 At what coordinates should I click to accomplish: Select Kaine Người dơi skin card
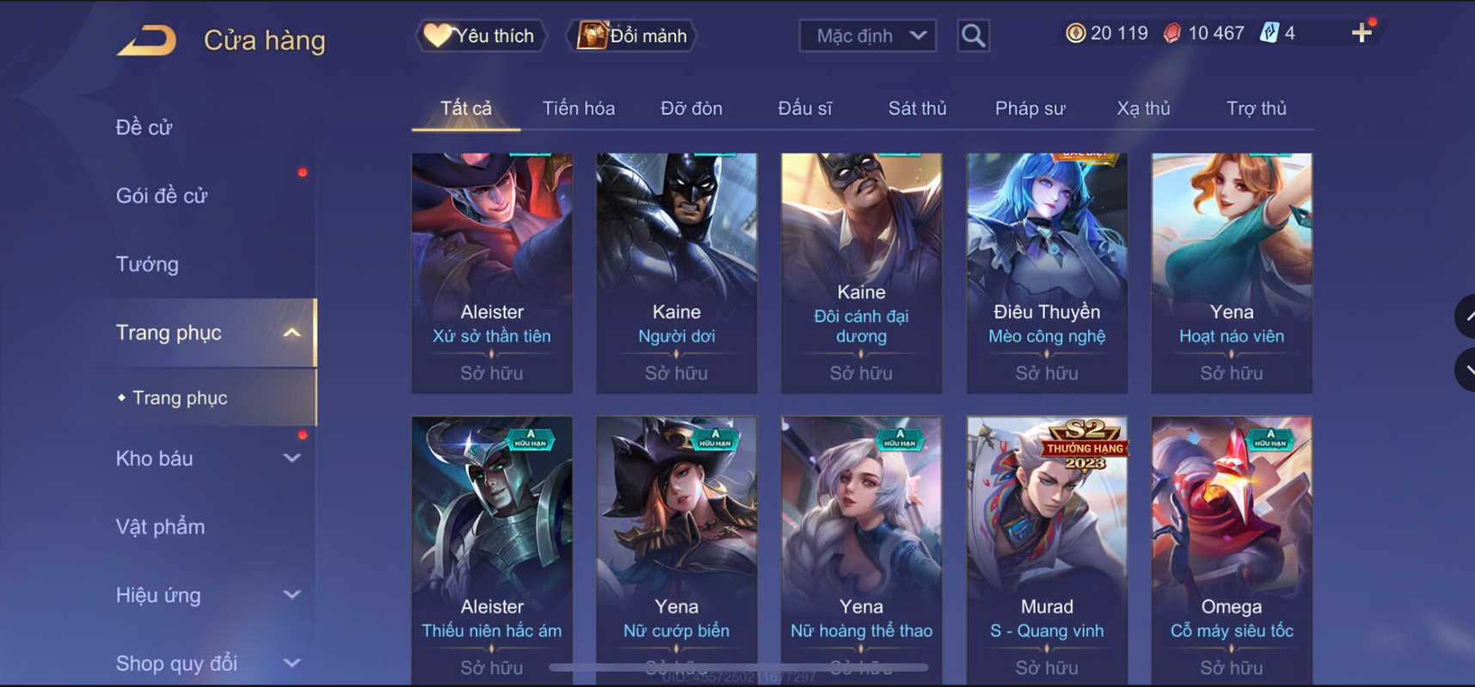pos(676,273)
